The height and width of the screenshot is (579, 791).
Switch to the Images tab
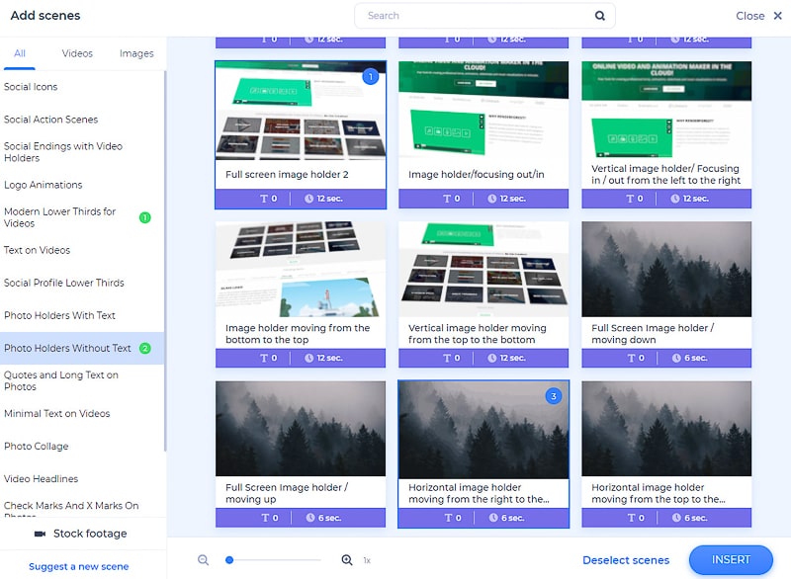[x=136, y=53]
